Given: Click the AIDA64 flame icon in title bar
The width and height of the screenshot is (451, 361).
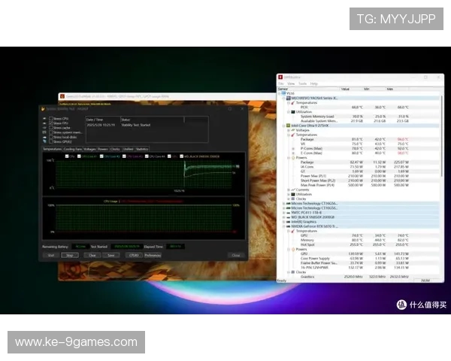Looking at the screenshot, I should tap(44, 108).
